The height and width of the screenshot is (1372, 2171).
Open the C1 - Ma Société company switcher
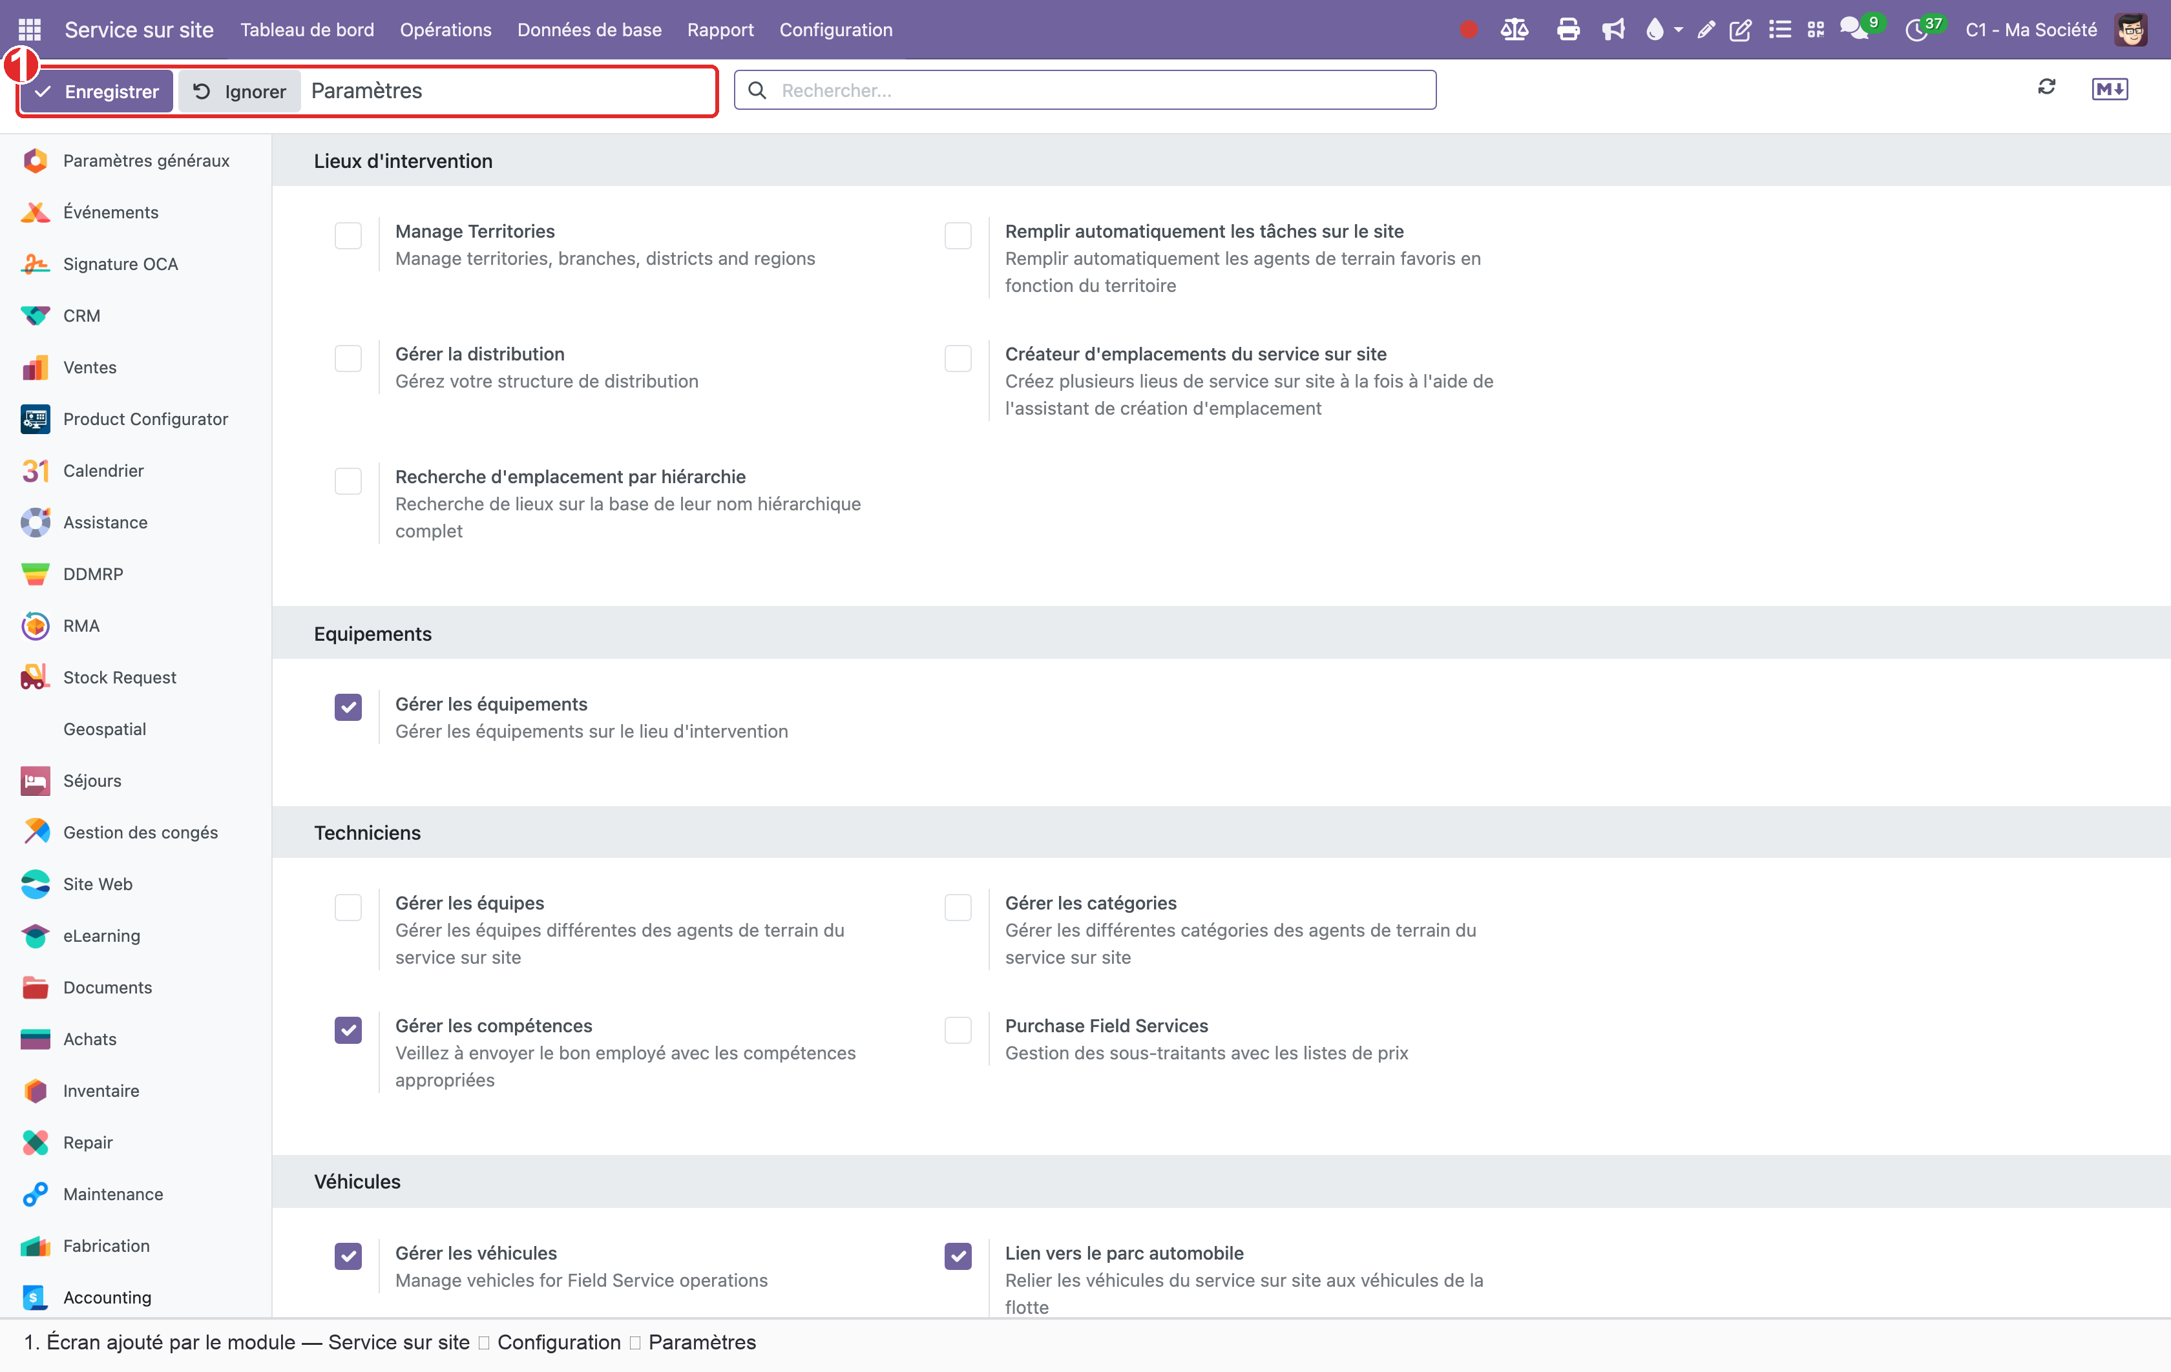[2031, 30]
